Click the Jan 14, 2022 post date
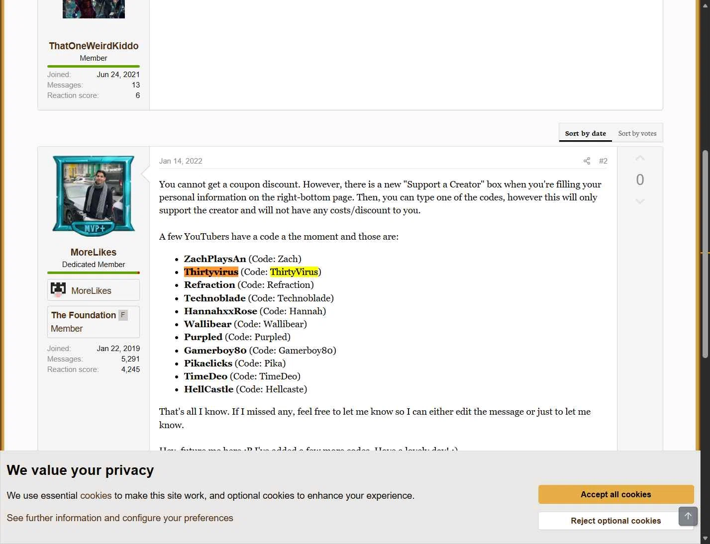Viewport: 710px width, 544px height. point(181,161)
